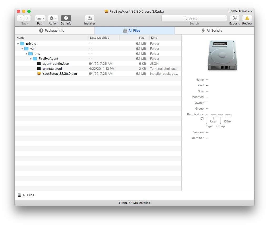Viewport: 269px width, 227px height.
Task: Sort by Date Modified column header
Action: pyautogui.click(x=104, y=38)
